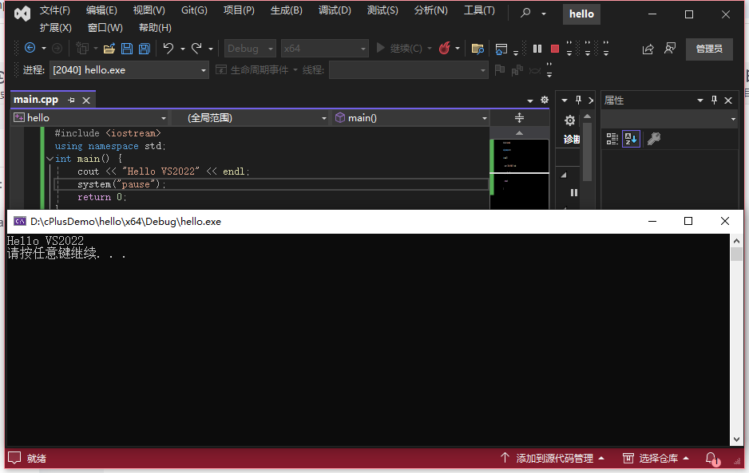Click the Visual Studio logo icon

click(22, 14)
